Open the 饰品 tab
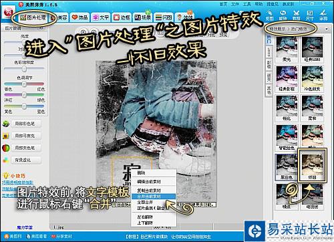The width and height of the screenshot is (334, 242). (x=80, y=17)
